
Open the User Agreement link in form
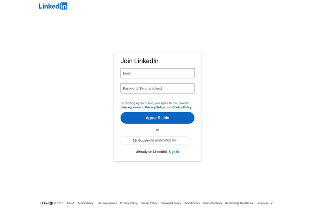point(132,107)
